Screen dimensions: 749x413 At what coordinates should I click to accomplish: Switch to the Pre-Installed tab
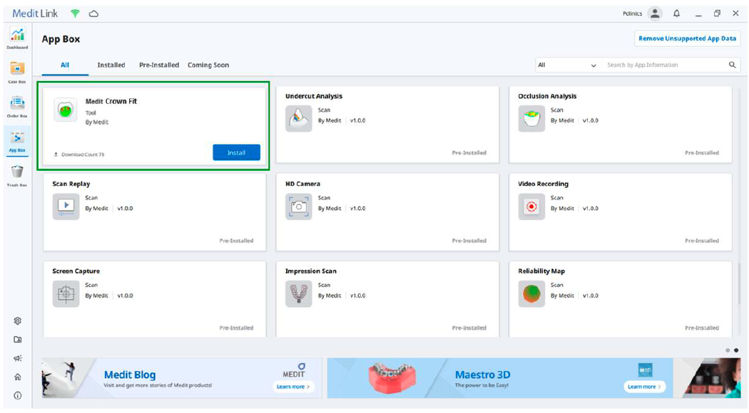tap(159, 65)
